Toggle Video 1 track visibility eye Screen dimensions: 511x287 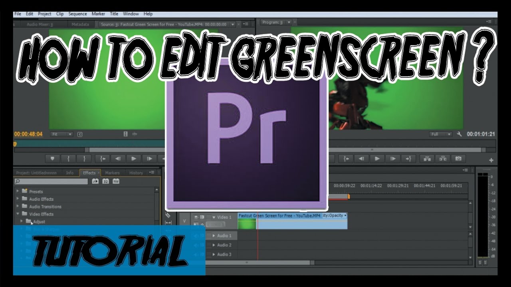[x=196, y=217]
